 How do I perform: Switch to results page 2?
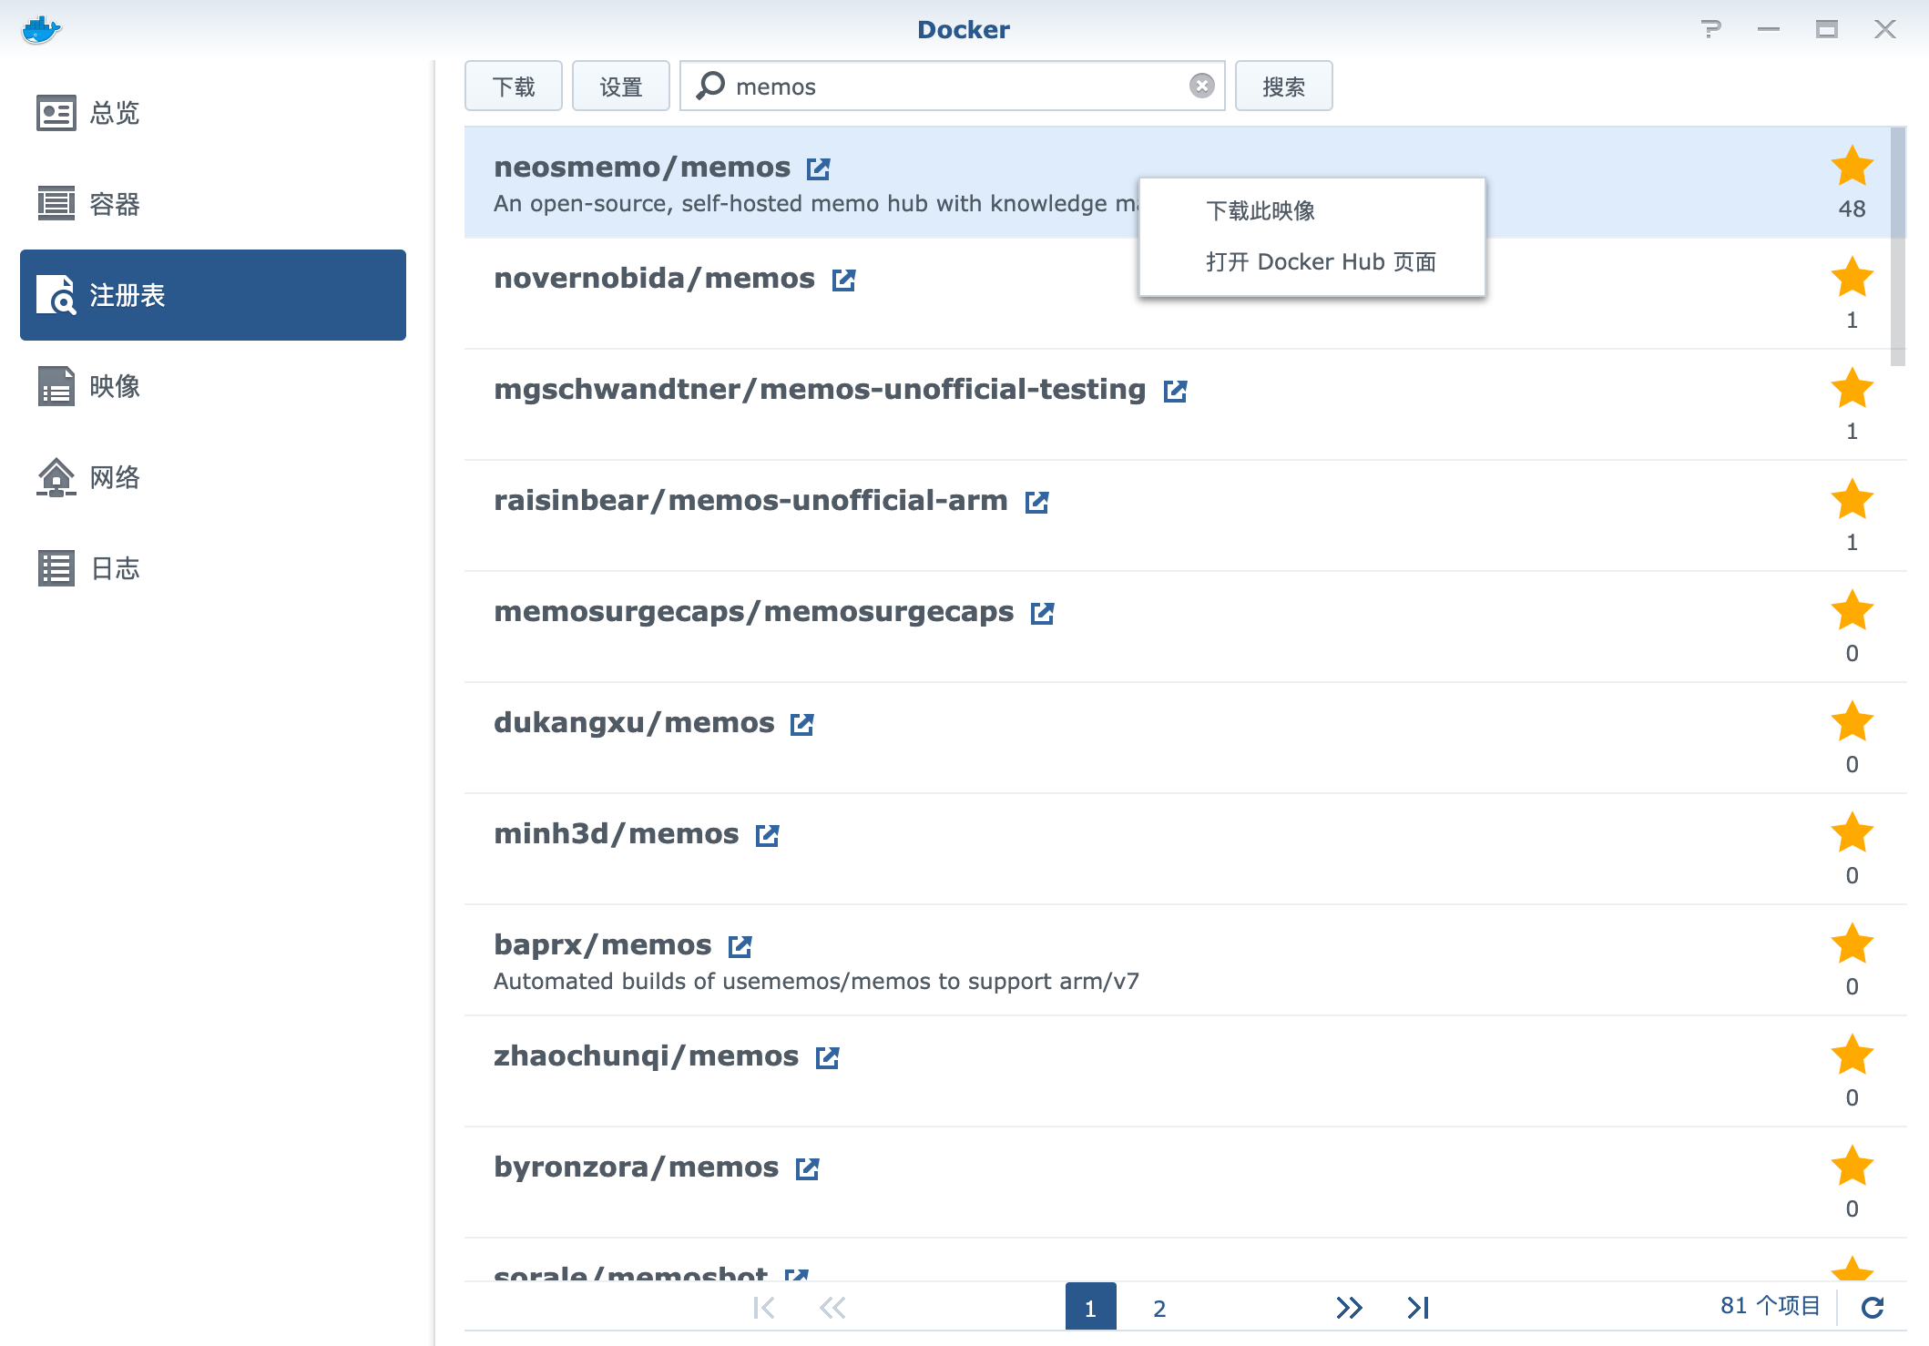click(x=1159, y=1308)
